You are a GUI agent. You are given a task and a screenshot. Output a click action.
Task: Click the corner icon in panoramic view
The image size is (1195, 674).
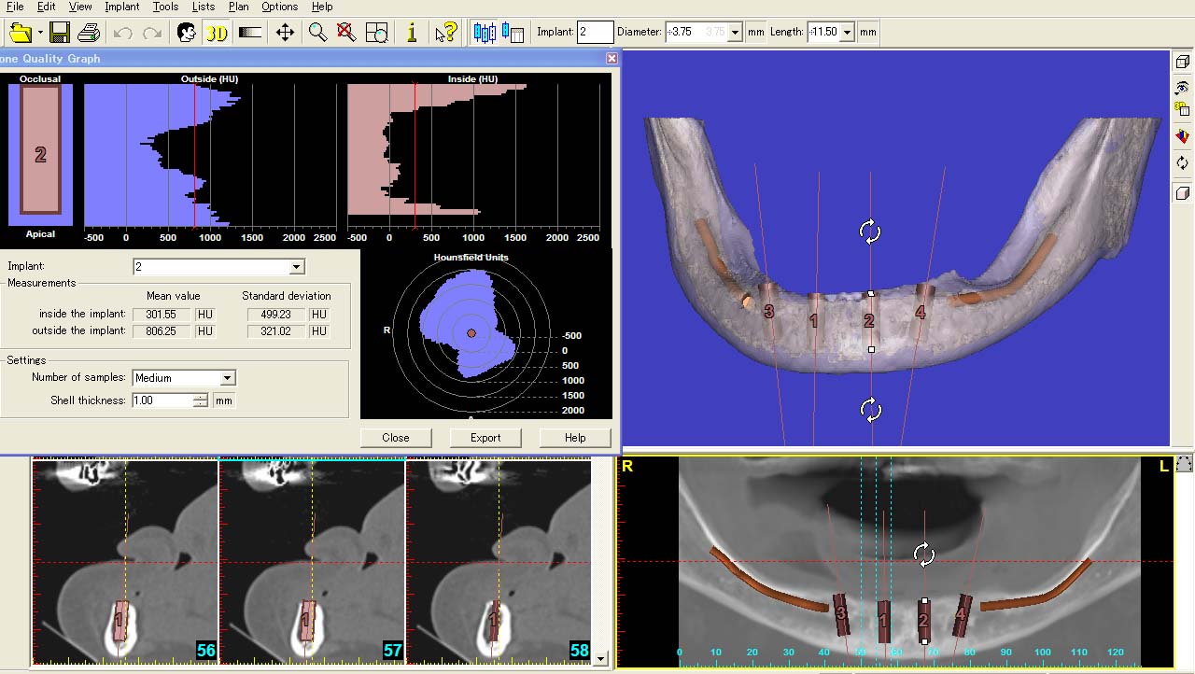click(x=1184, y=464)
